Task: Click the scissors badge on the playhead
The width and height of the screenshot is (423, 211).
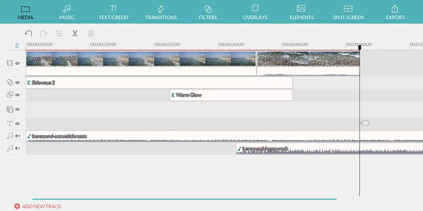Action: [x=365, y=123]
